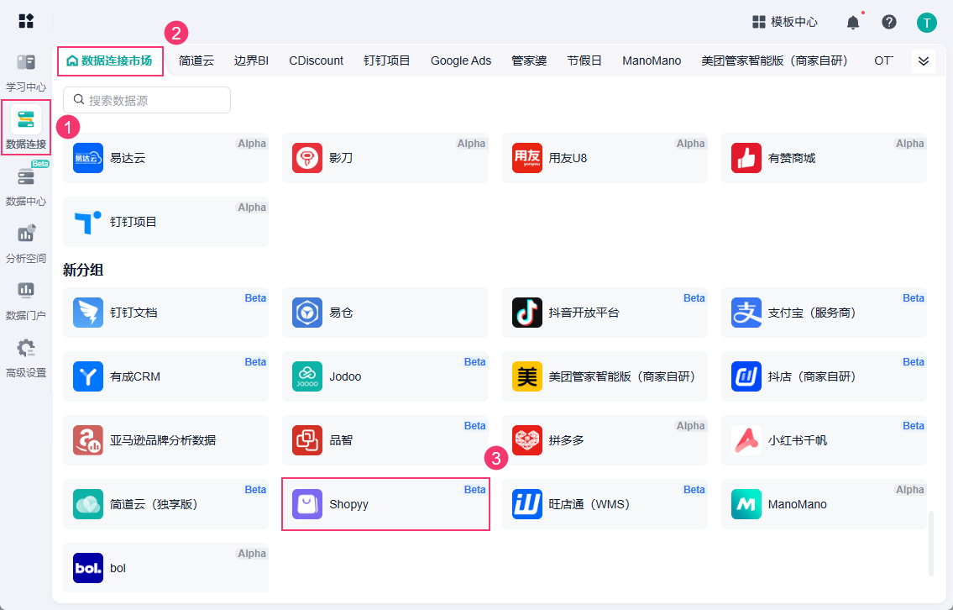This screenshot has height=610, width=953.
Task: Expand the tab overflow chevron
Action: click(924, 60)
